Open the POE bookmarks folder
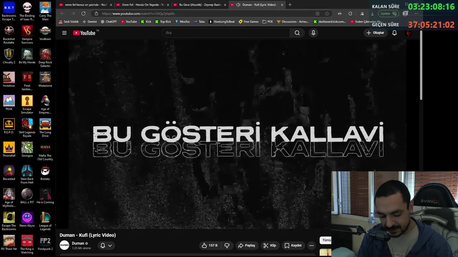Viewport: 458px width, 257px height. pos(267,21)
